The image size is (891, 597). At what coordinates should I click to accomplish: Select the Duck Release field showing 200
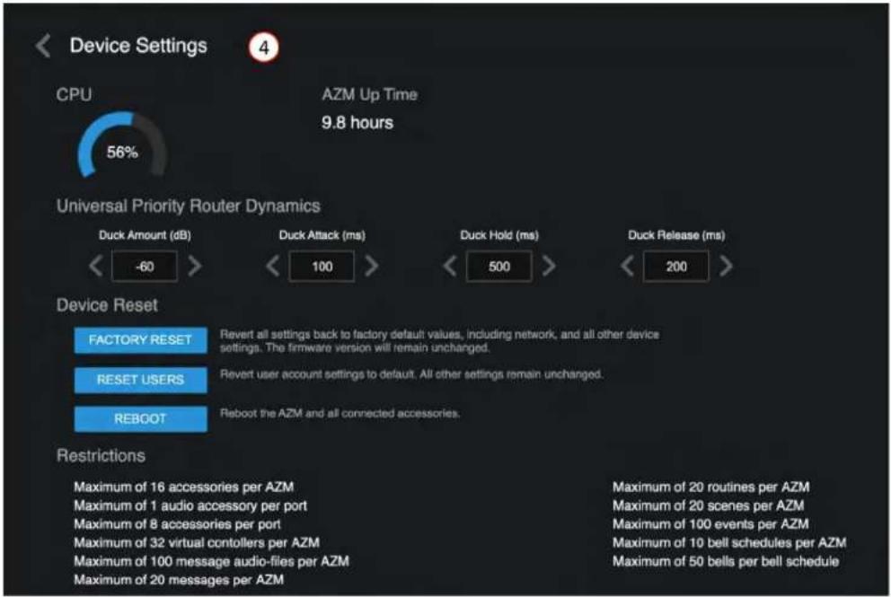point(676,267)
